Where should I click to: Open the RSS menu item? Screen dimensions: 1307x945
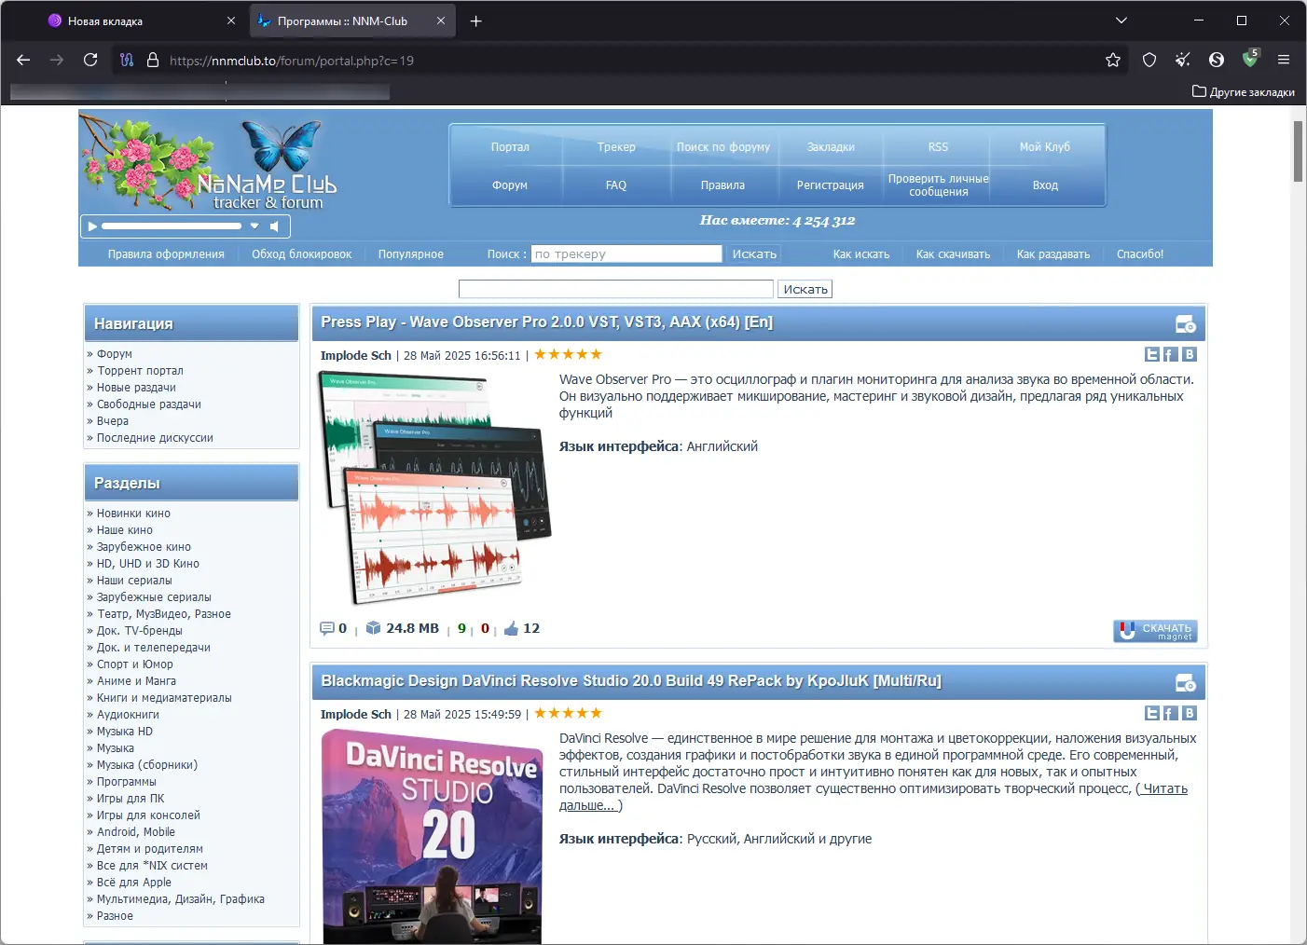point(938,147)
